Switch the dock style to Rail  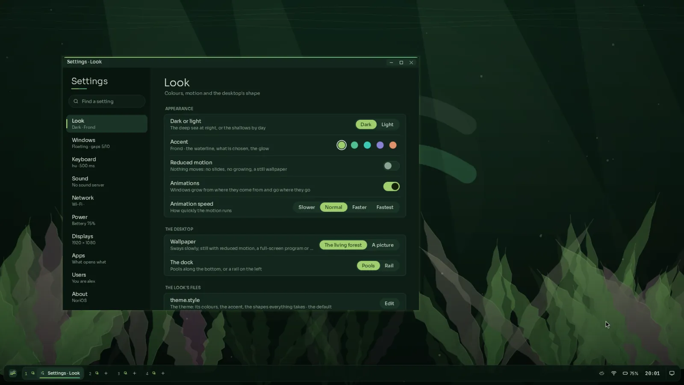click(x=389, y=266)
